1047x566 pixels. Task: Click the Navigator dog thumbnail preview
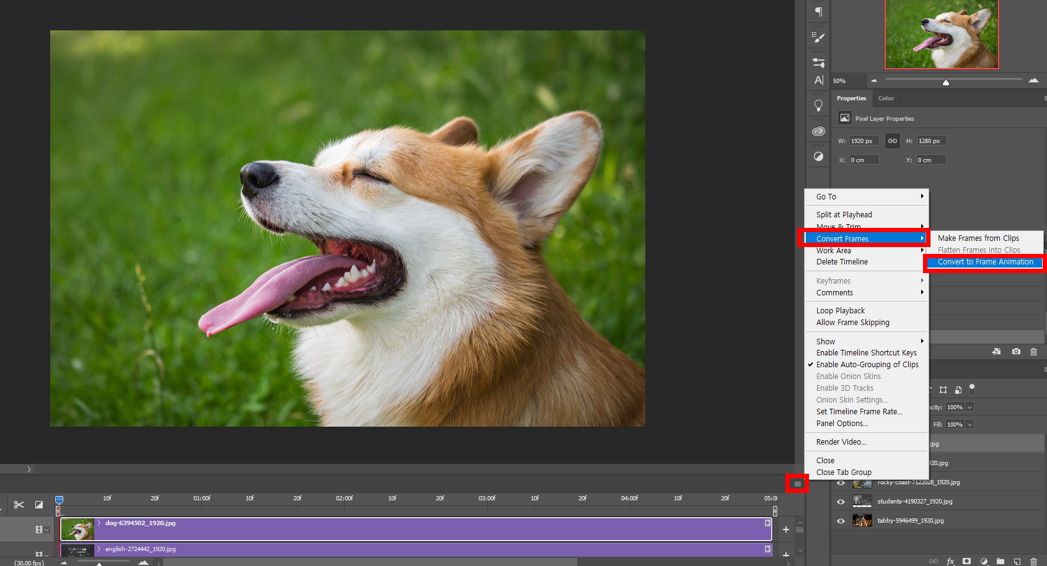pos(942,34)
